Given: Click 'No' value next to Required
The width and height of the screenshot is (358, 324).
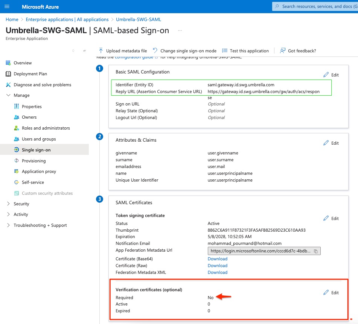Looking at the screenshot, I should 210,298.
